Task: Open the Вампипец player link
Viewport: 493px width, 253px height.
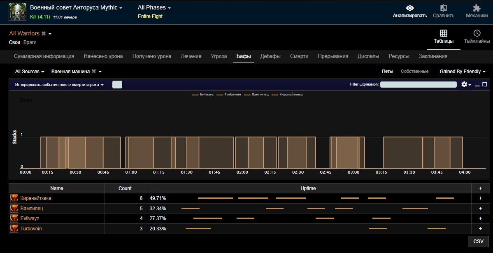Action: coord(32,209)
